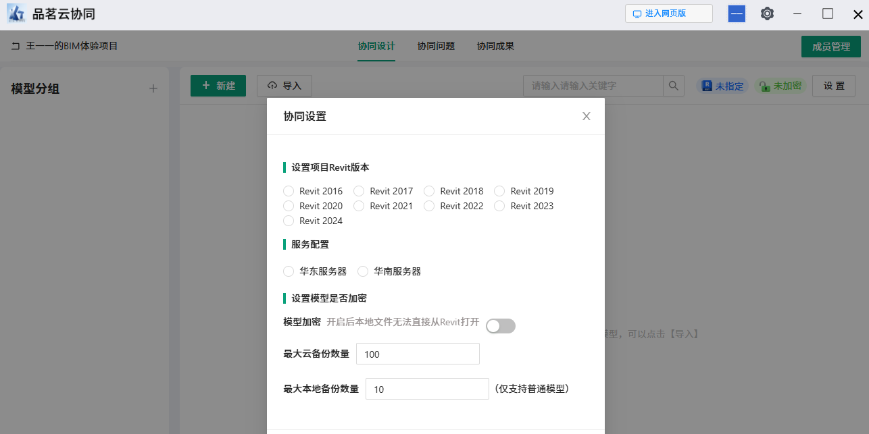Click the back arrow icon beside project name
The width and height of the screenshot is (869, 434).
tap(16, 47)
